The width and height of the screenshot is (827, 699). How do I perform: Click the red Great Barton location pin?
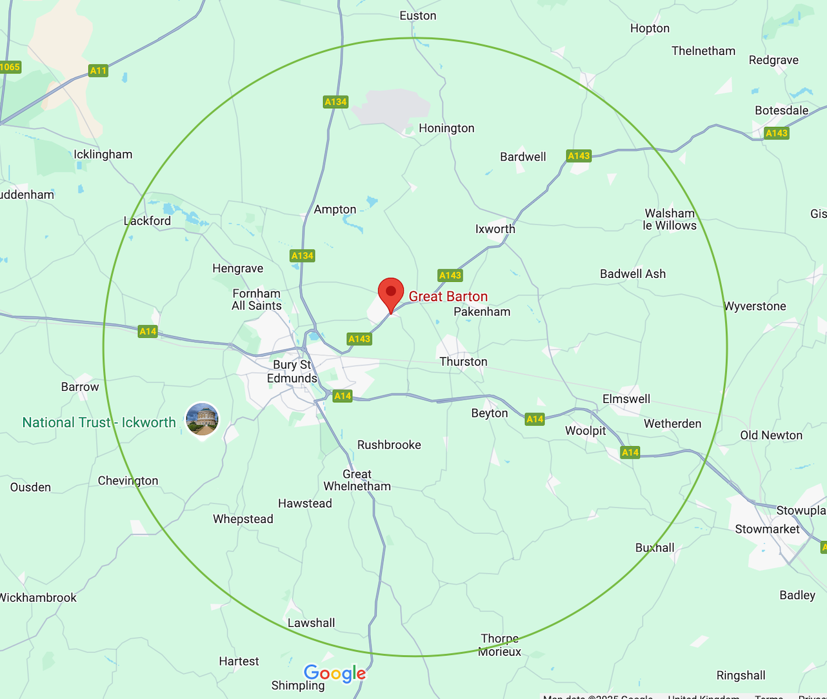pyautogui.click(x=391, y=295)
